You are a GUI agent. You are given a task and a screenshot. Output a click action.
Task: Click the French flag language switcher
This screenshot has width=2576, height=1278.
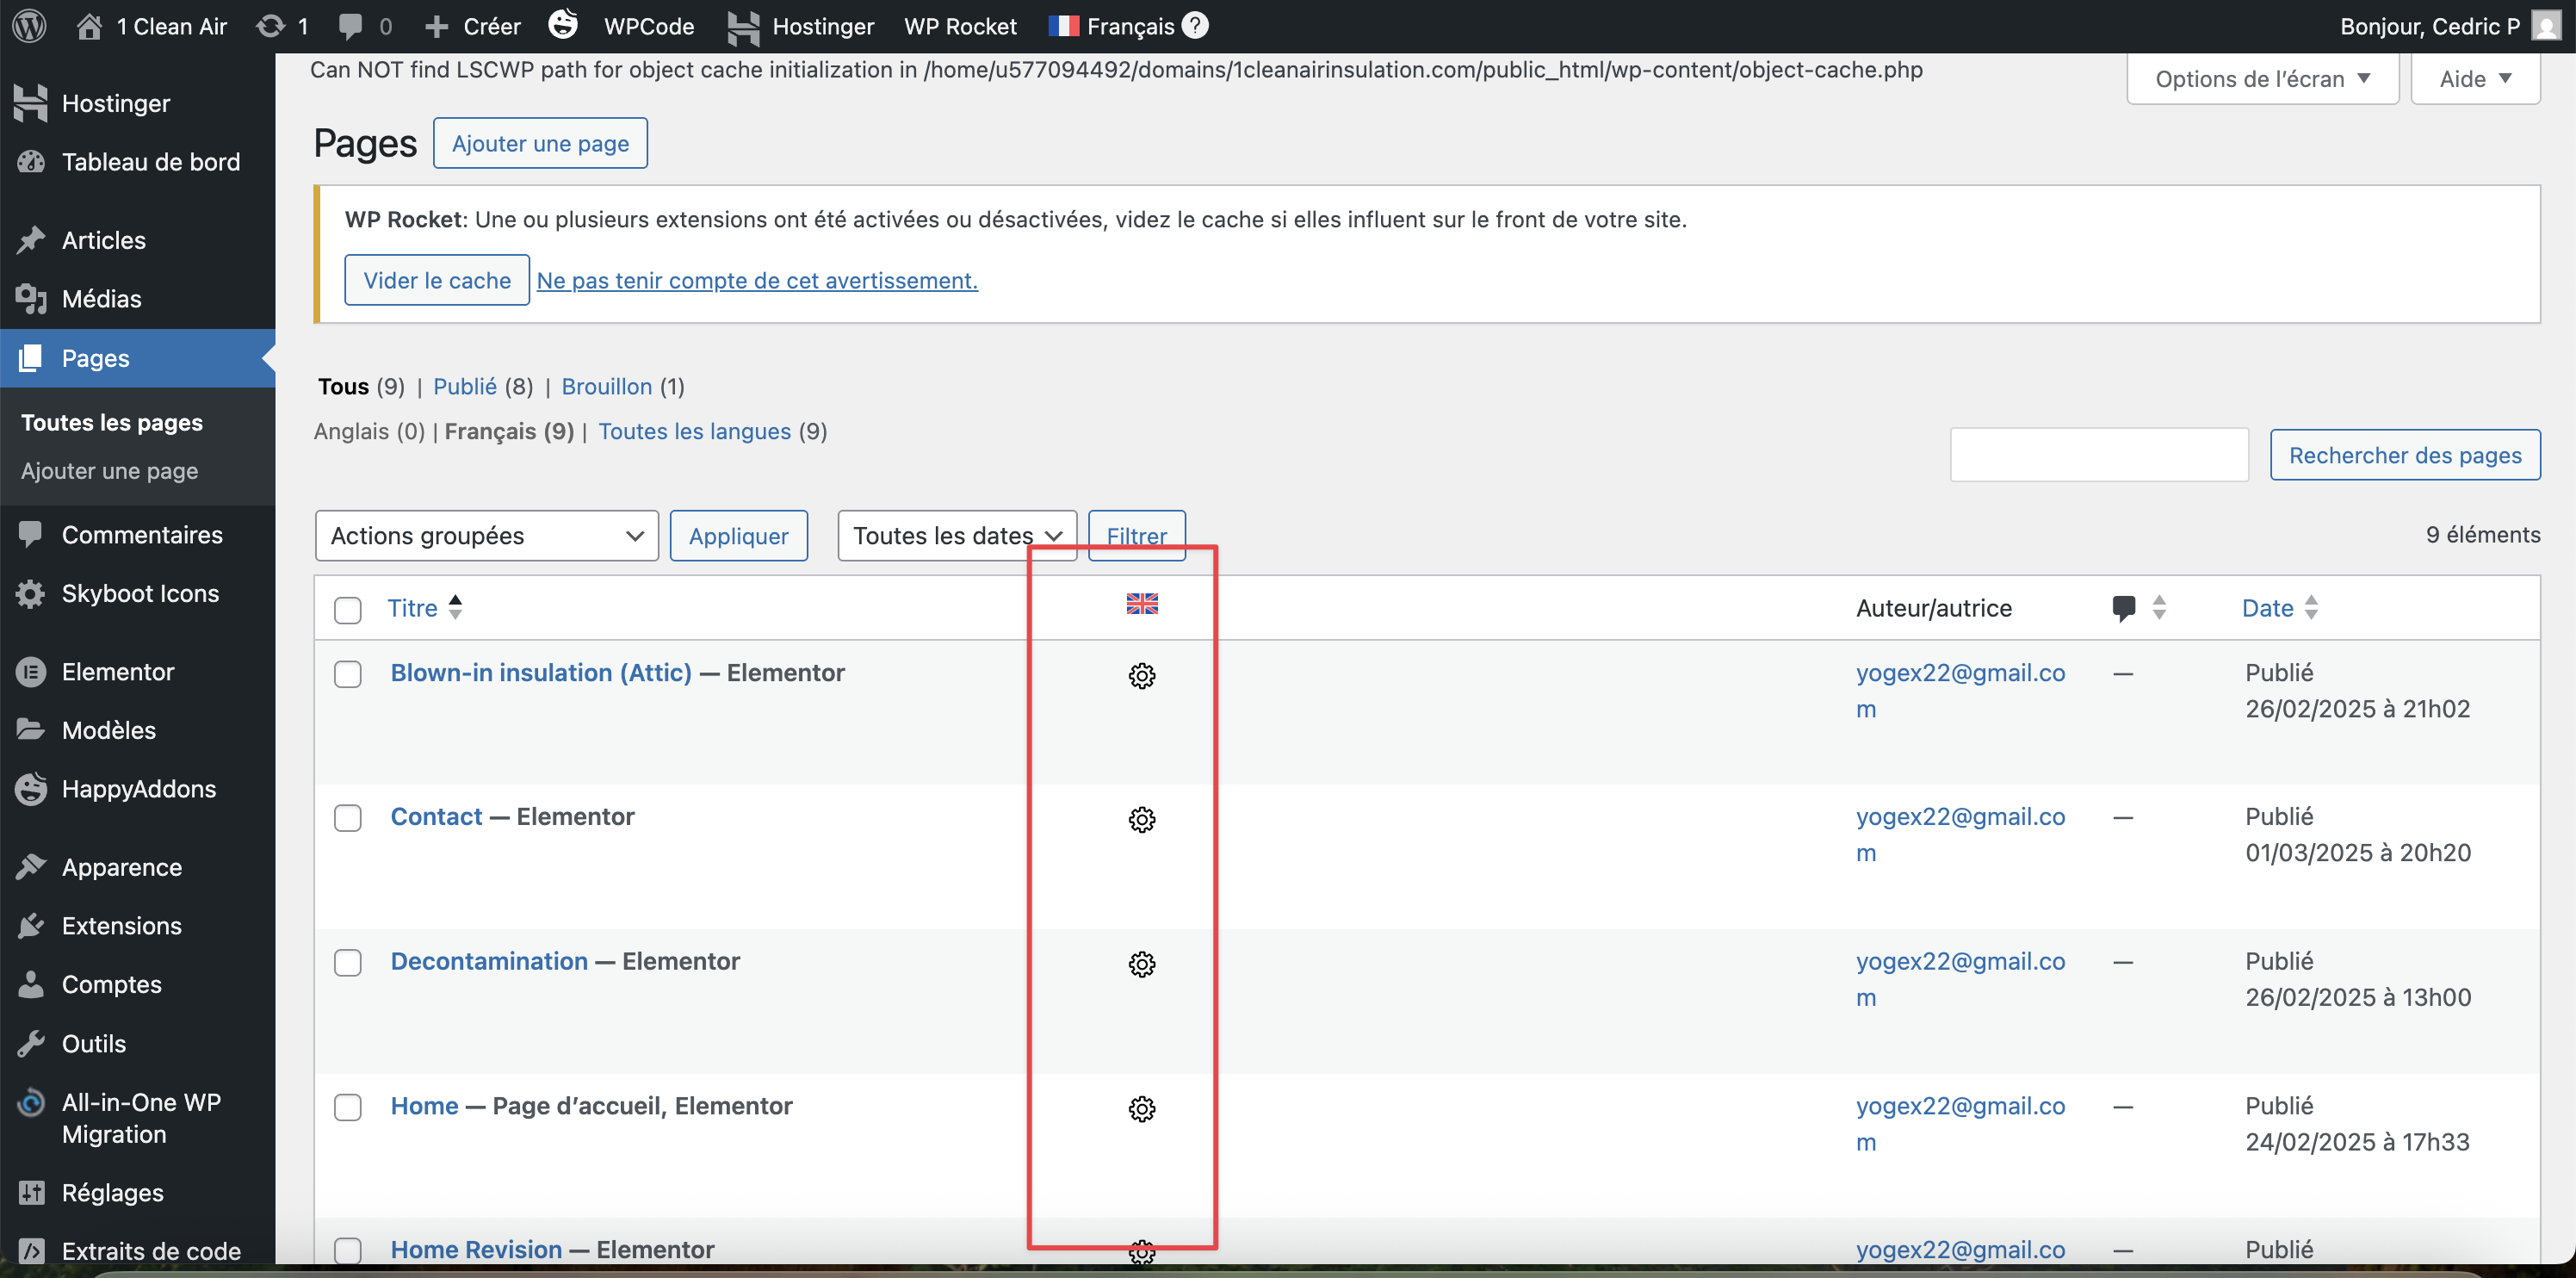pos(1063,26)
